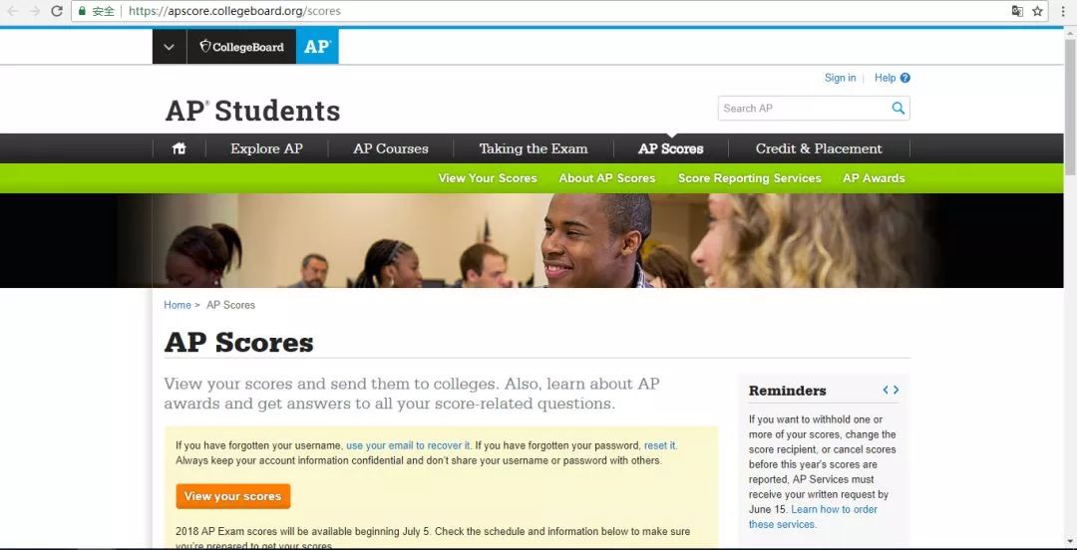Click the search magnifier icon
The height and width of the screenshot is (550, 1077).
pos(897,108)
